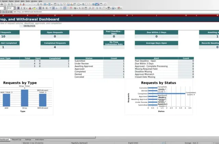The height and width of the screenshot is (144, 219).
Task: Open the Sheet menu
Action: click(17, 1)
